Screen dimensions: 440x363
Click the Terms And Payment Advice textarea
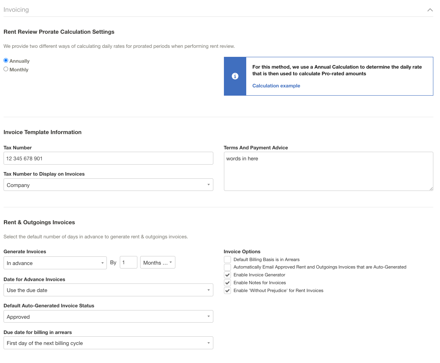328,171
